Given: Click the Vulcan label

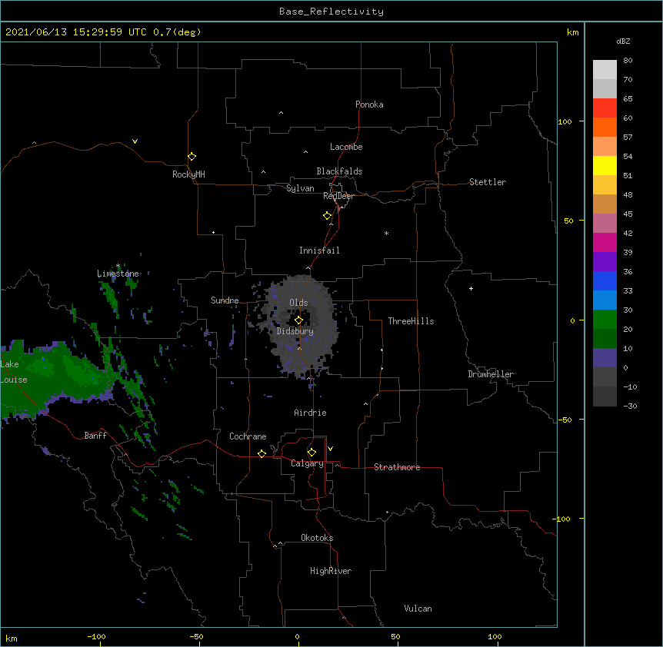Looking at the screenshot, I should pos(418,609).
